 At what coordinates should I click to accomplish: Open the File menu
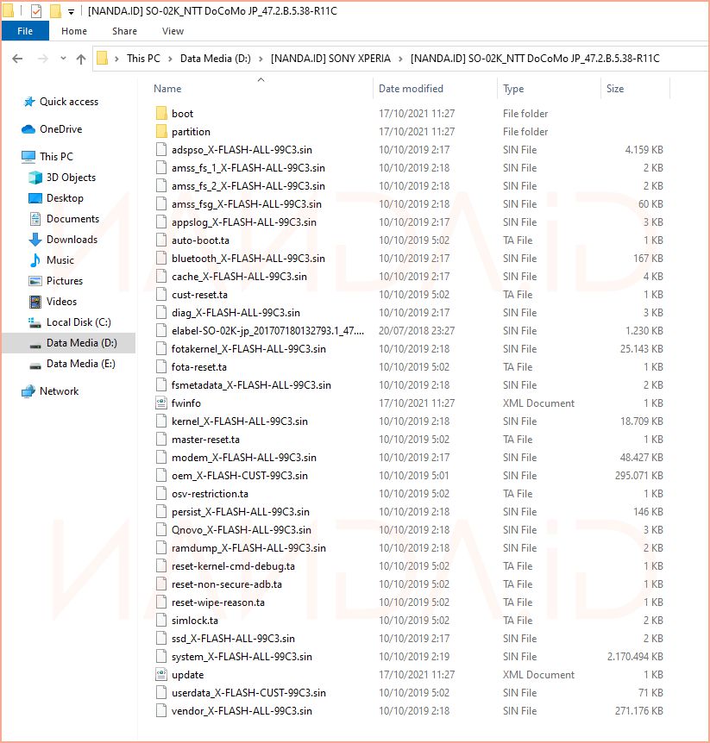click(x=25, y=31)
